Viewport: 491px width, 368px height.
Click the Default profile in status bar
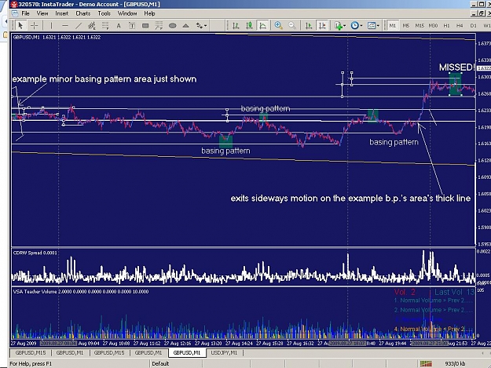pyautogui.click(x=160, y=363)
